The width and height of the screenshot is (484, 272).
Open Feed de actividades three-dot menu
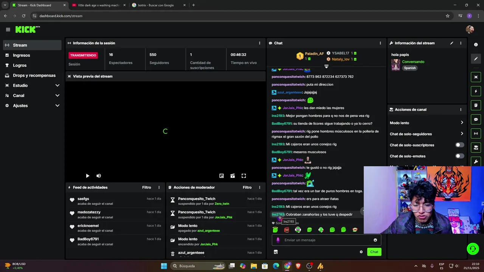[159, 187]
